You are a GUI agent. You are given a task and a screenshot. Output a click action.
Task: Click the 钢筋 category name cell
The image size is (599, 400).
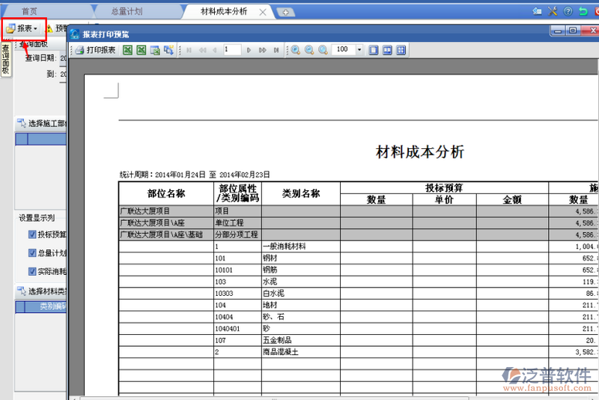pos(301,270)
